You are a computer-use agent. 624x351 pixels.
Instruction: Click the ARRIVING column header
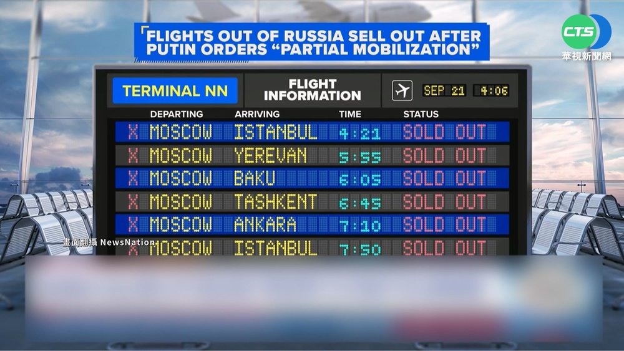(x=257, y=114)
